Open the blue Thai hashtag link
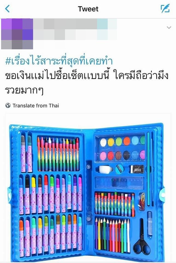Image resolution: width=176 pixels, height=263 pixels. click(x=59, y=61)
